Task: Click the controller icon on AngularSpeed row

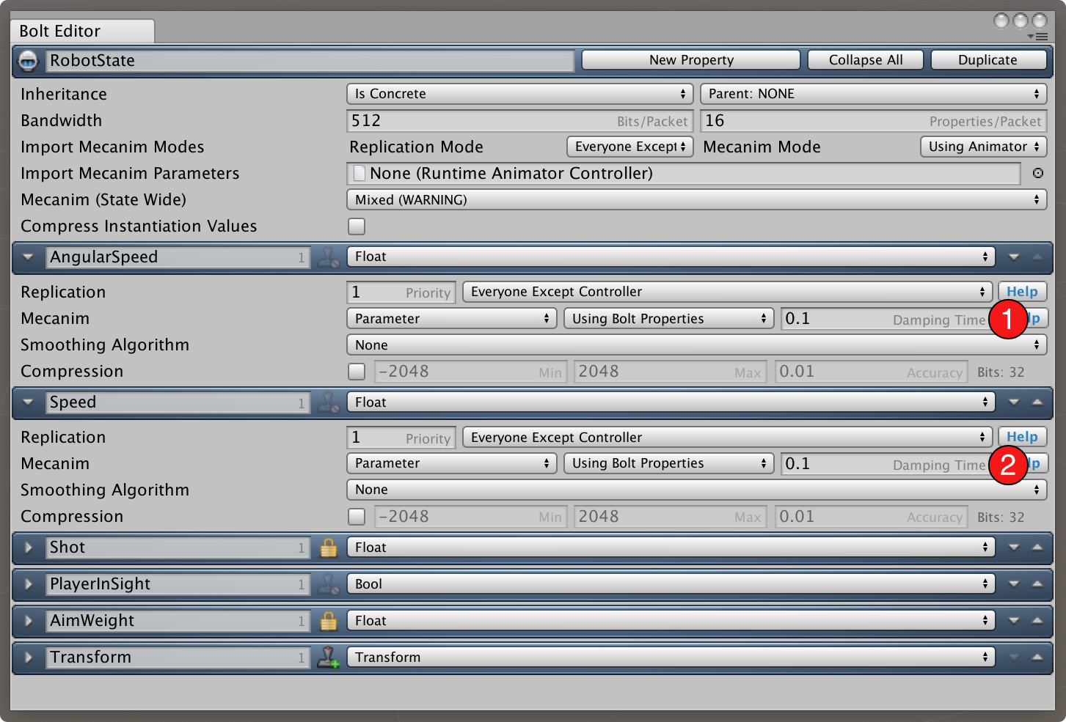Action: coord(328,257)
